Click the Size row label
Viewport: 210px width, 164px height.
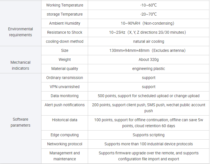pos(65,50)
